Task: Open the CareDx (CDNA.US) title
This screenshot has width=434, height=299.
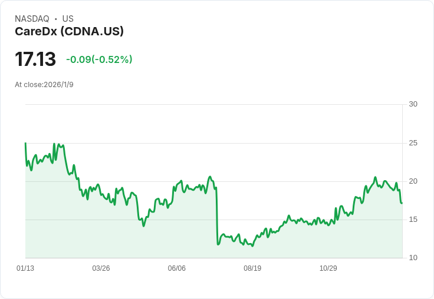Action: [x=69, y=32]
